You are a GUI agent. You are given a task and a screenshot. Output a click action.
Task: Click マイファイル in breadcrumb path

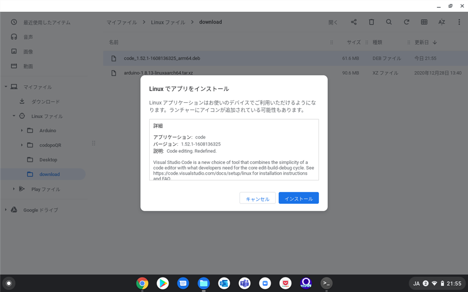(122, 22)
